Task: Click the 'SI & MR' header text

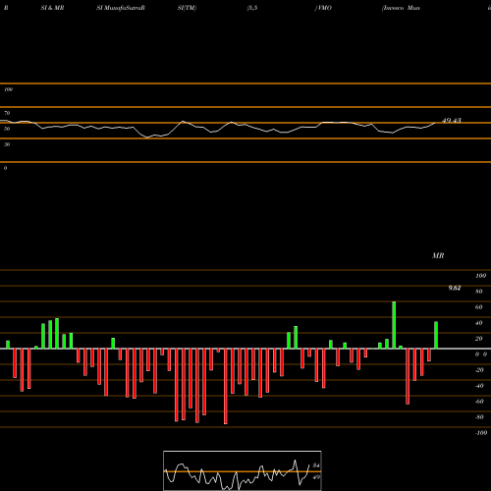Action: pyautogui.click(x=52, y=8)
